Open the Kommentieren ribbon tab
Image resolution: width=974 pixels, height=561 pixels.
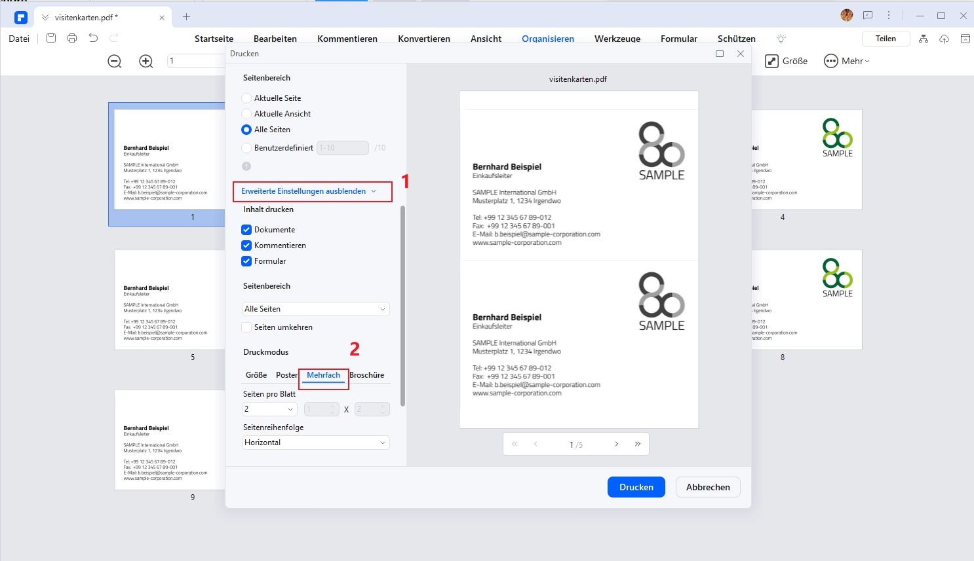pos(347,39)
